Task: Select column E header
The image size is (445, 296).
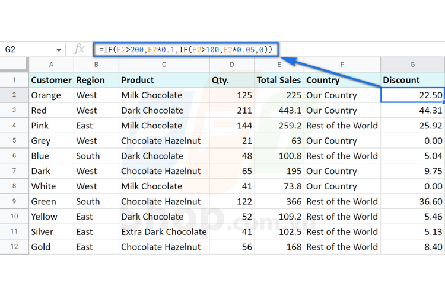Action: click(x=279, y=65)
